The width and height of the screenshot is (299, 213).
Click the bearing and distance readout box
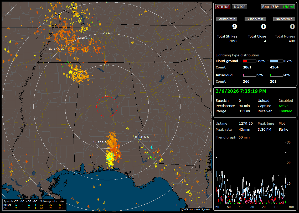[x=278, y=7]
